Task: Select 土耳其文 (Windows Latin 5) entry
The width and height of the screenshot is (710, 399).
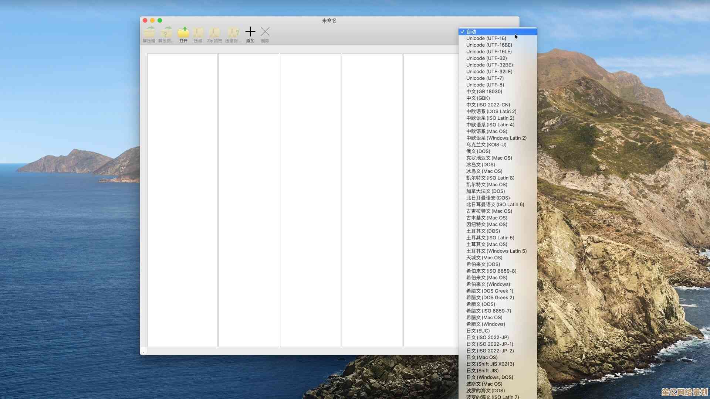Action: pos(496,251)
